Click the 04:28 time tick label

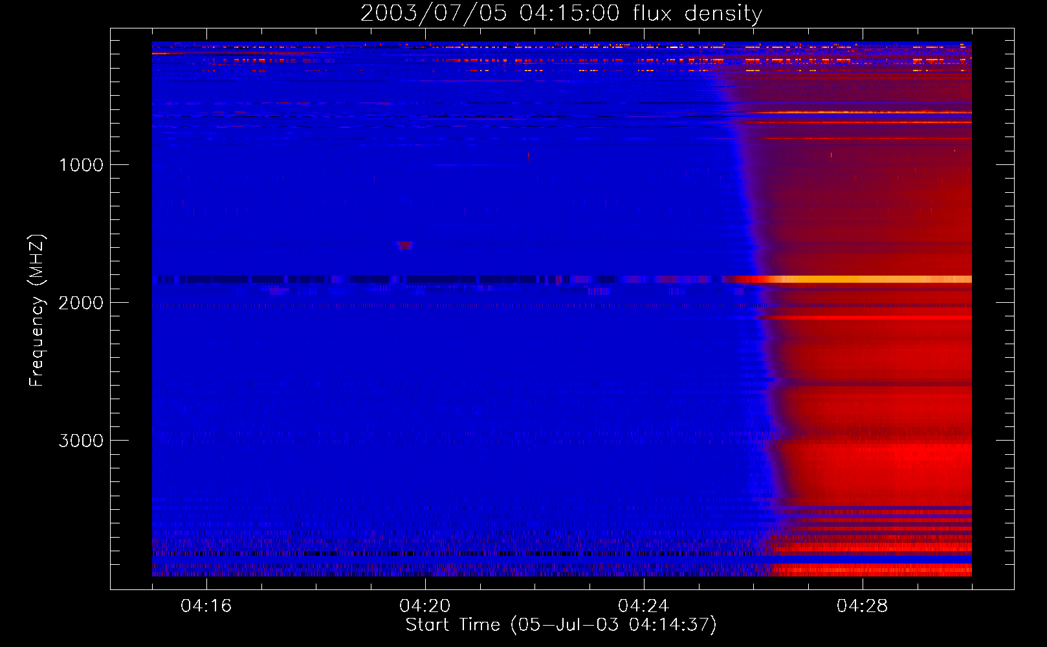(862, 606)
